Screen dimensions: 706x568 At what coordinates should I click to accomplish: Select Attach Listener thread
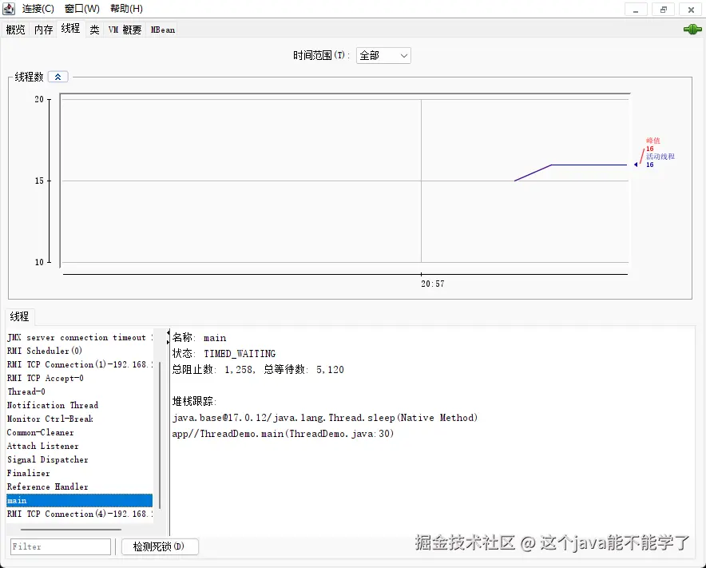[x=80, y=446]
